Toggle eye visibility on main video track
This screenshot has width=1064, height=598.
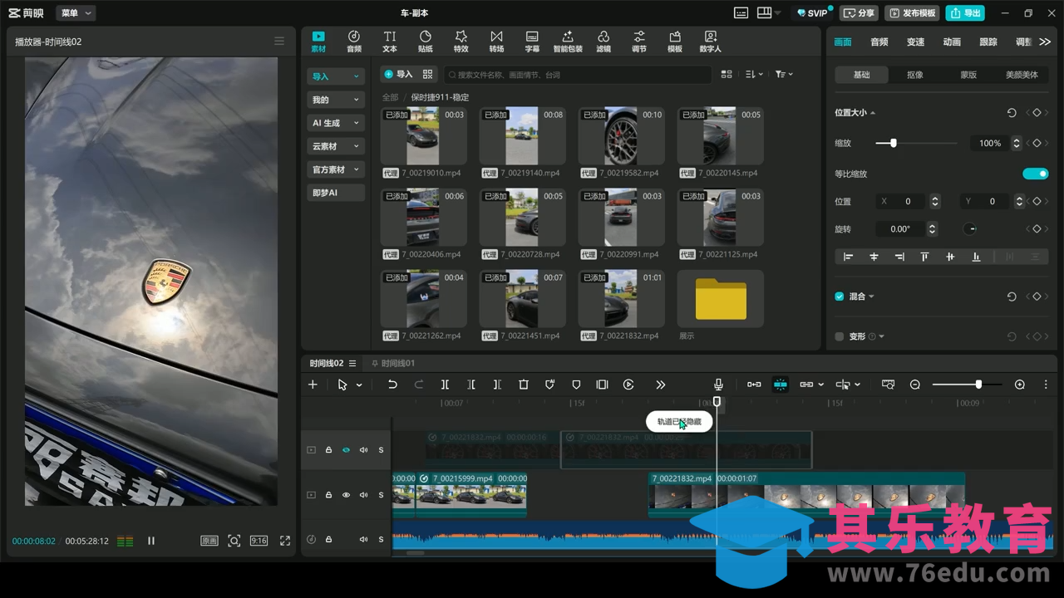pyautogui.click(x=346, y=495)
